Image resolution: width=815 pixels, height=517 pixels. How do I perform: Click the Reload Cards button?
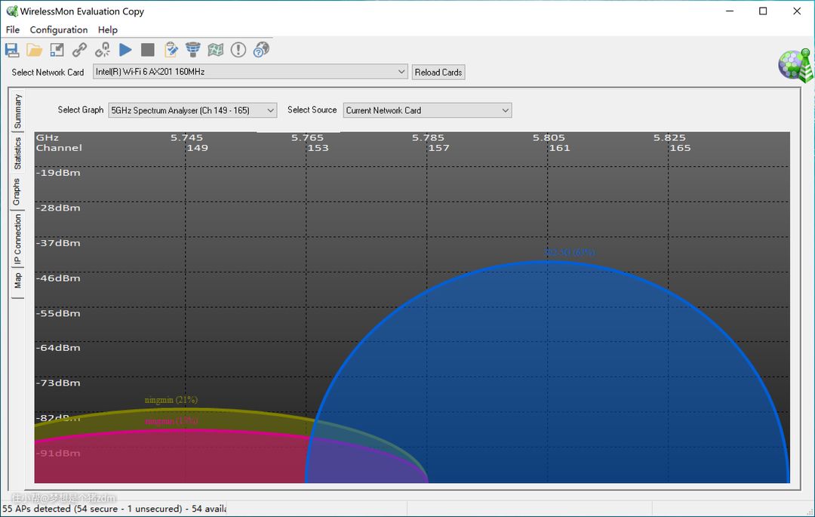pos(438,72)
